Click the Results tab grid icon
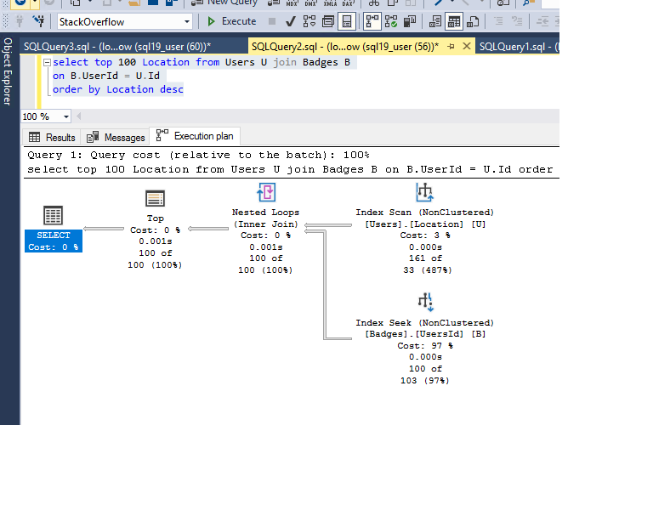 coord(35,137)
